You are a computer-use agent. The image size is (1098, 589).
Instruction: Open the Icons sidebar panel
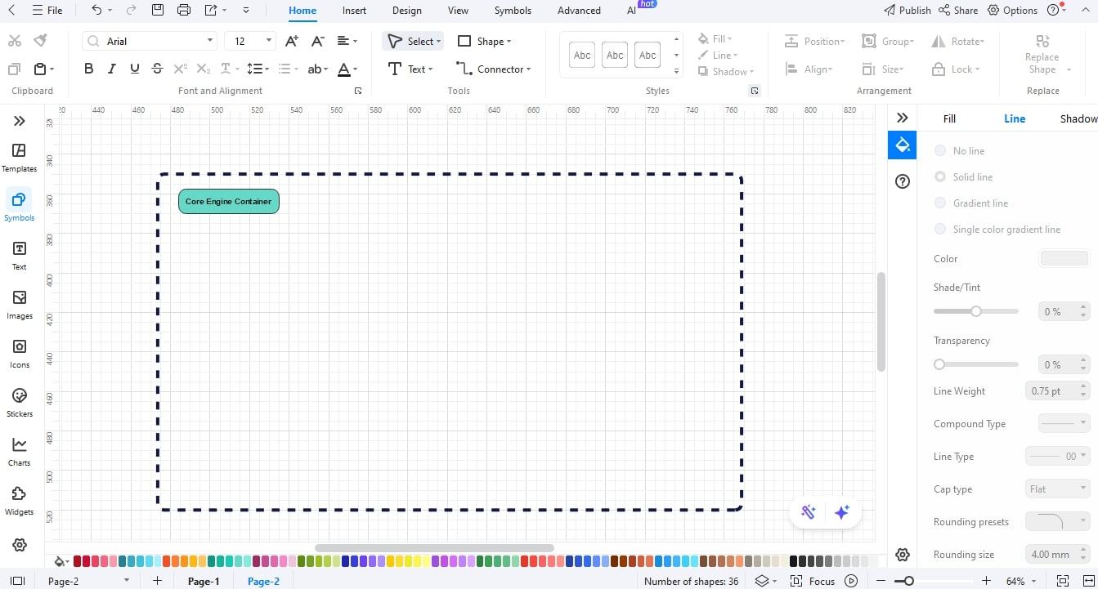[20, 353]
